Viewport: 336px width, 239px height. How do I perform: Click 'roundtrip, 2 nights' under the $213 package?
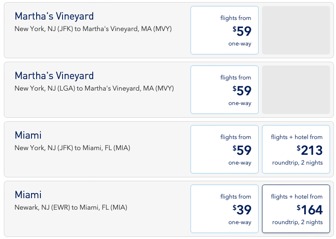click(297, 162)
